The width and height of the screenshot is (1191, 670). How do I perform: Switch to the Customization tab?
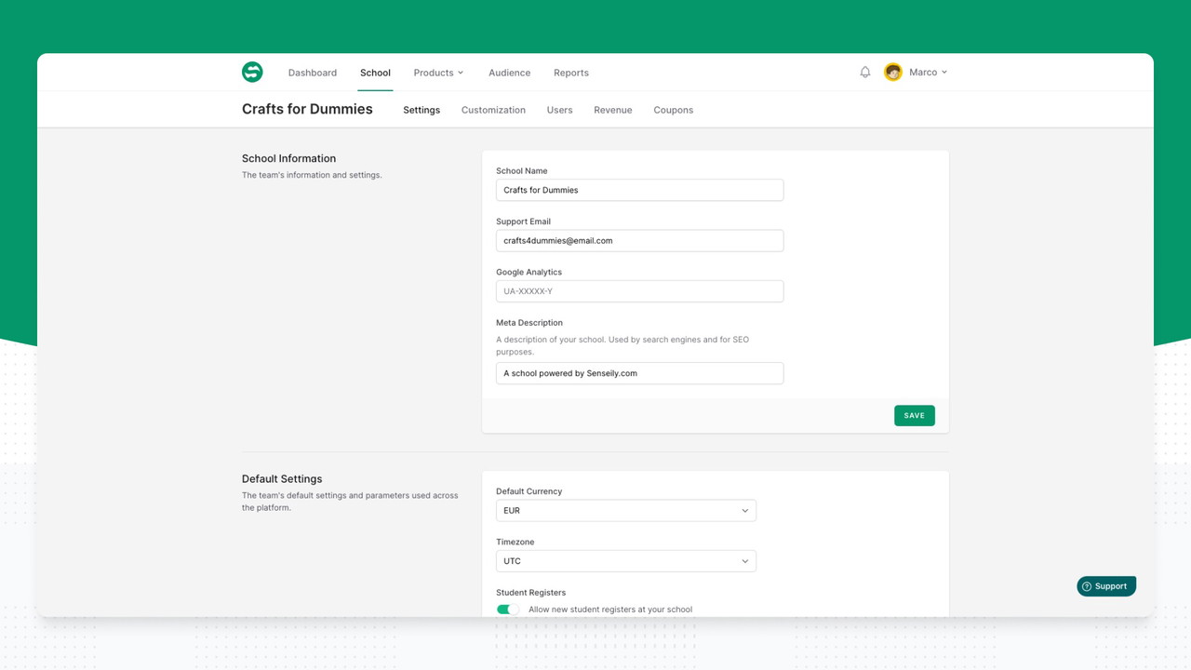coord(493,110)
